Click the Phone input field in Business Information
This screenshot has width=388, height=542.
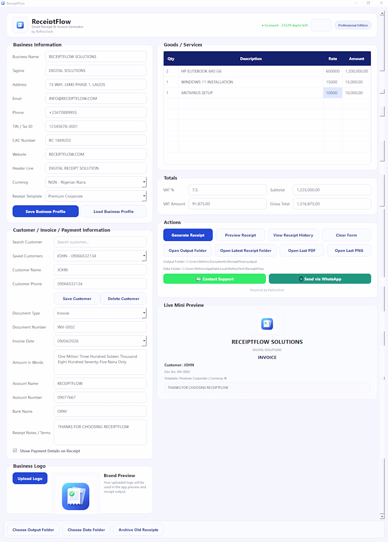click(96, 112)
